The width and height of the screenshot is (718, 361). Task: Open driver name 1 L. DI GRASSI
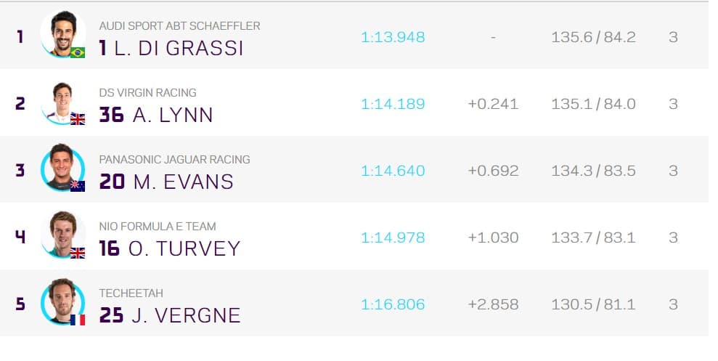pyautogui.click(x=171, y=48)
